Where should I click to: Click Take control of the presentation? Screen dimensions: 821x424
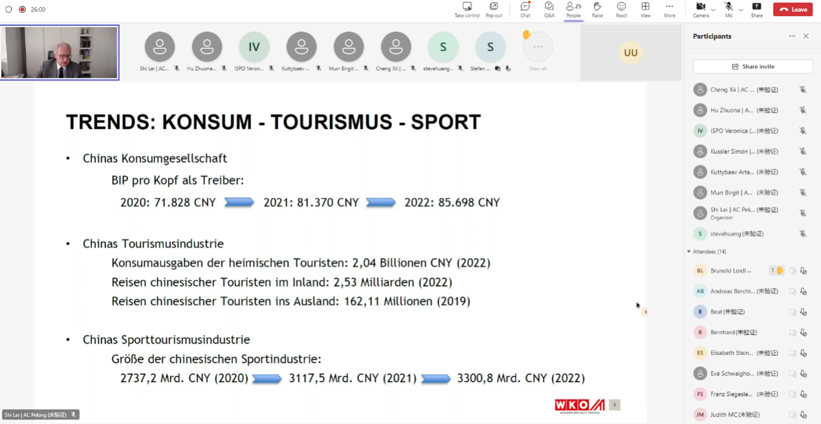[x=466, y=9]
